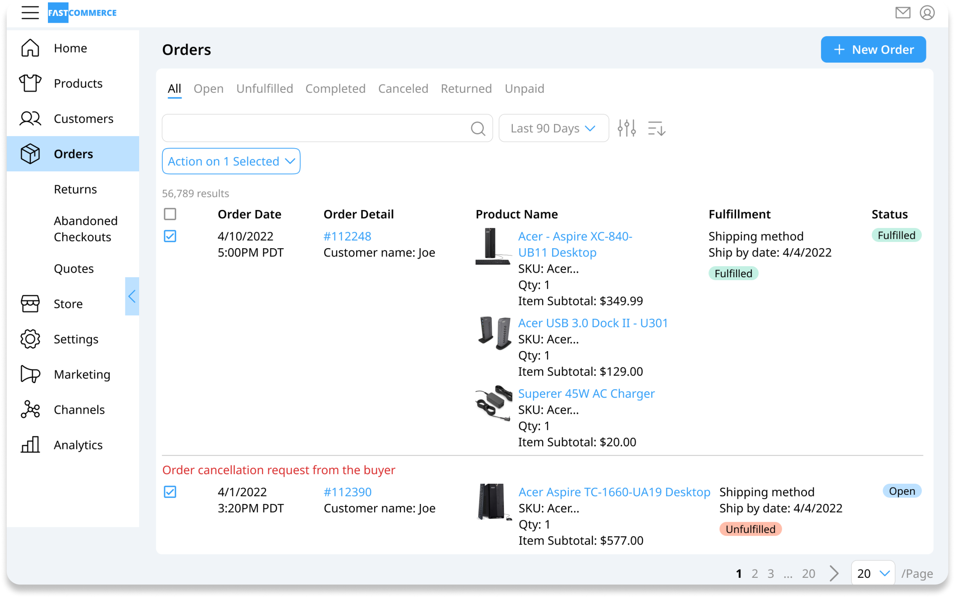Toggle the select-all orders checkbox

coord(170,214)
